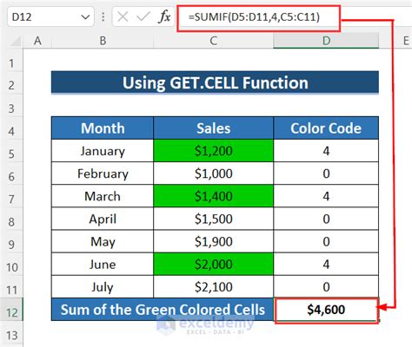412x347 pixels.
Task: Select July's color code 0 cell
Action: tap(326, 287)
